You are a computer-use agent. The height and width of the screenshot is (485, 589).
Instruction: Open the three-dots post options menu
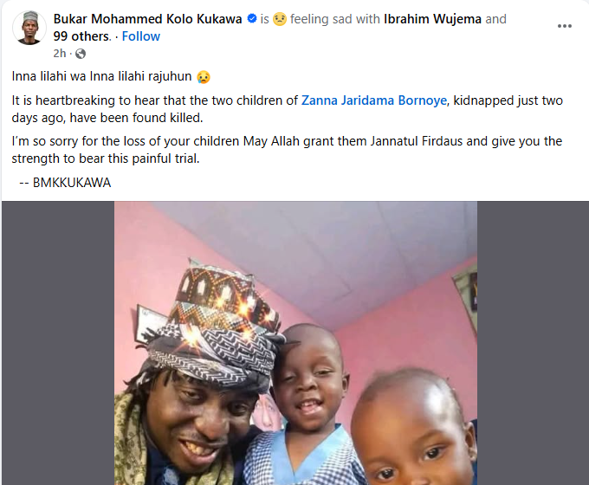pos(564,26)
